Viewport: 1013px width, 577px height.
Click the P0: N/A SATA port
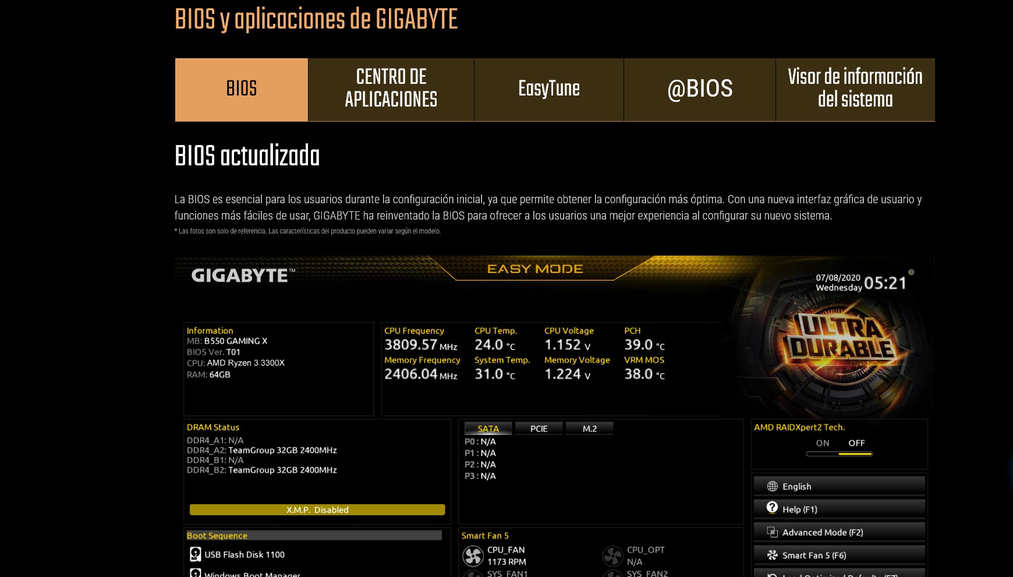(x=480, y=441)
